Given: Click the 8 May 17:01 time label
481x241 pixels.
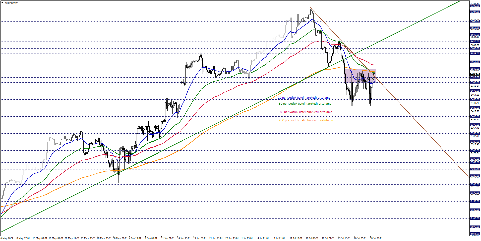Looking at the screenshot, I should (x=23, y=238).
